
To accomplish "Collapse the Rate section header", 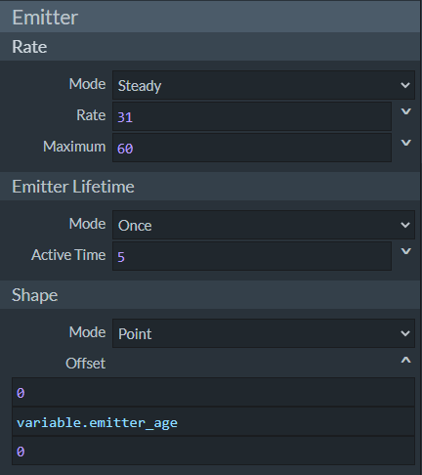I will (x=210, y=47).
